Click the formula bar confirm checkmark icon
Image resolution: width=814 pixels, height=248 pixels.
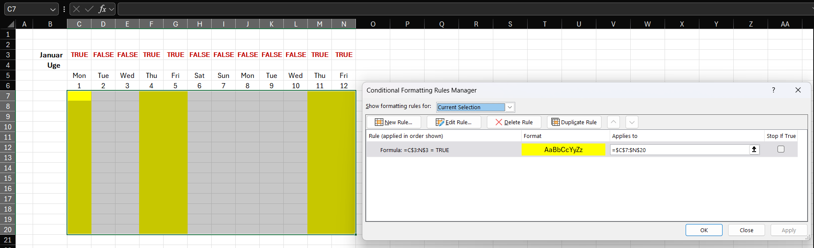[89, 9]
